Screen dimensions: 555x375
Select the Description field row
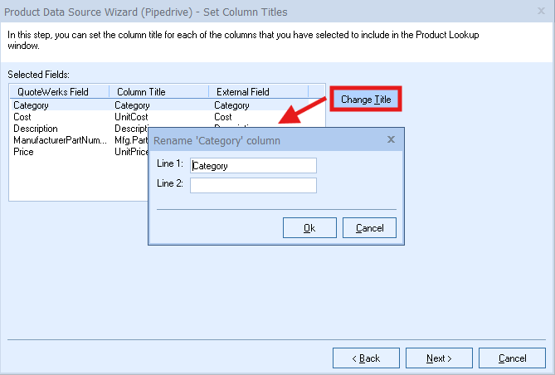pos(35,129)
